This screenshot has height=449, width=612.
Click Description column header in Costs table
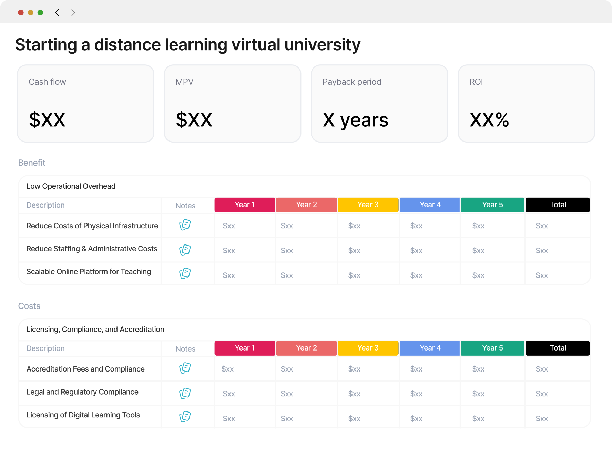coord(45,348)
